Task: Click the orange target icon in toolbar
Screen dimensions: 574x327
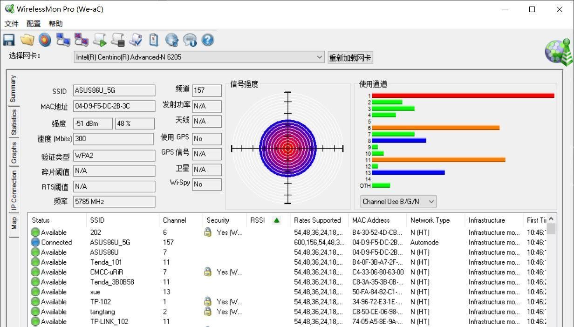Action: [45, 40]
